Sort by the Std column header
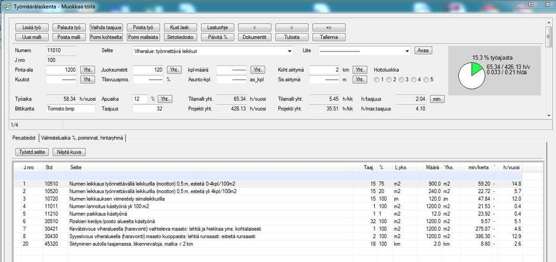Screen dimensions: 556x262 coord(55,167)
